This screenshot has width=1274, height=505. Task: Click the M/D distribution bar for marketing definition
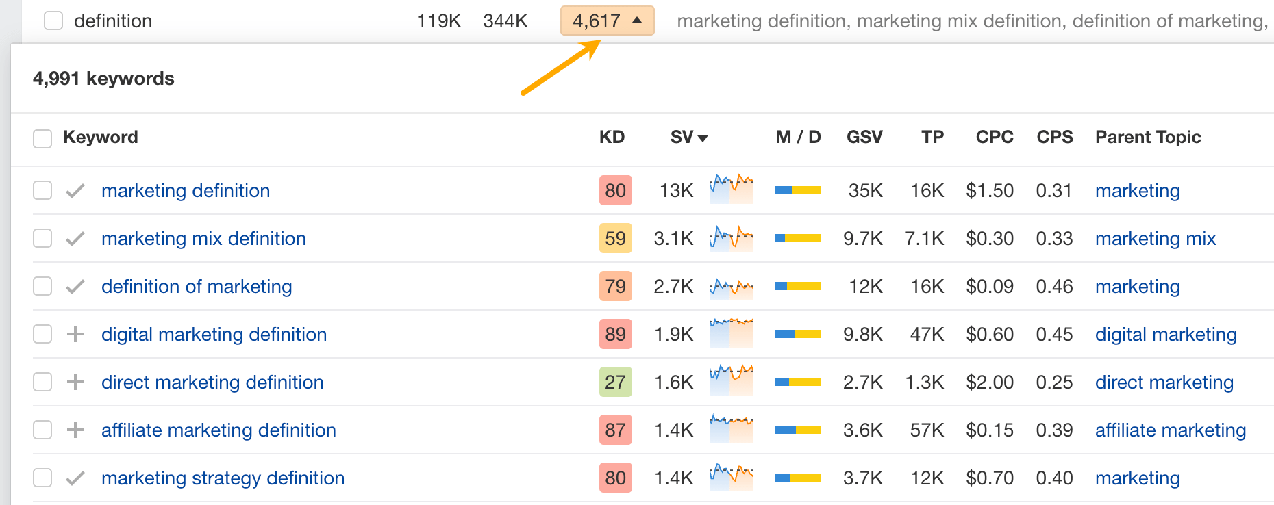pyautogui.click(x=797, y=190)
